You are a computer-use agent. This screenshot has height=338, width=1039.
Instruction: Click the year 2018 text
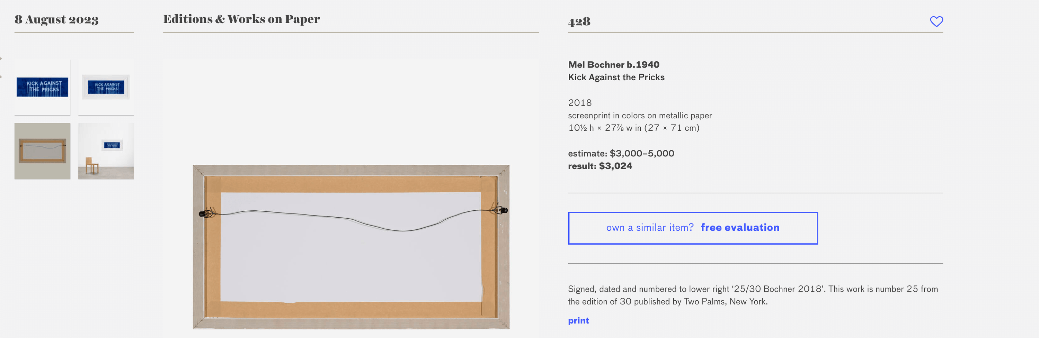580,103
